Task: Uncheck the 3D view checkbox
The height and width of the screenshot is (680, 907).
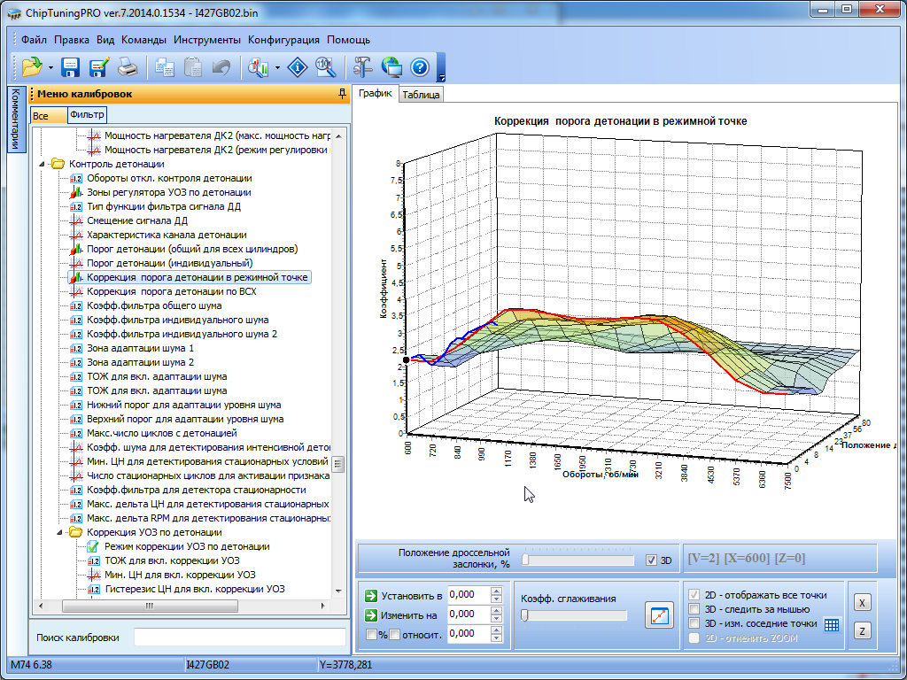Action: coord(652,560)
